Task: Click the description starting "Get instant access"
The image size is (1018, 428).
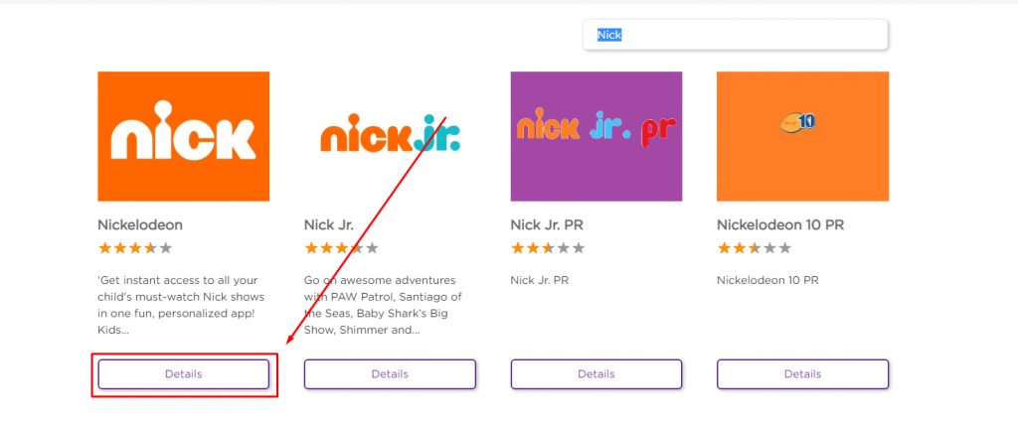Action: point(181,305)
